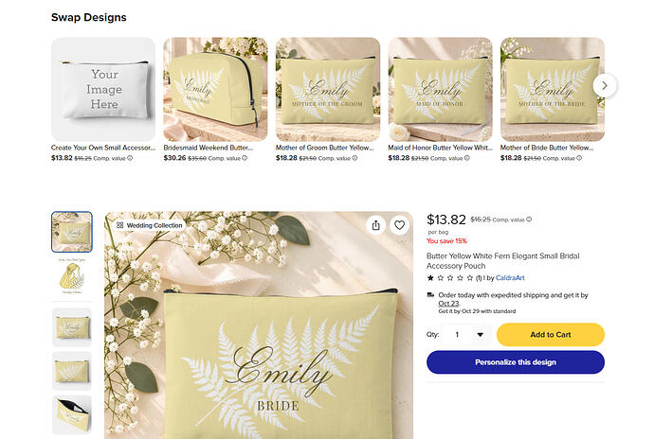Open Comp. value info icon beside $16.25 main price
Screen dimensions: 654x439
[529, 219]
